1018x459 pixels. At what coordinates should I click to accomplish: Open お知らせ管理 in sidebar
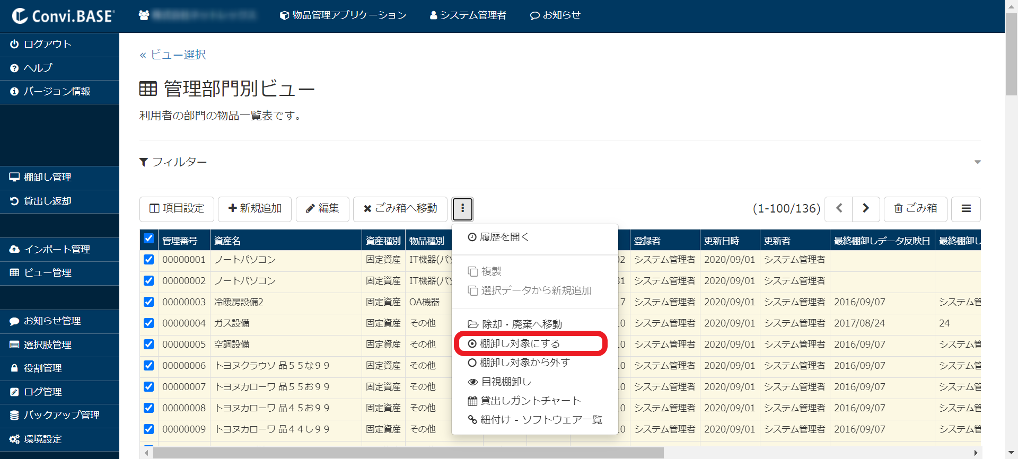click(x=59, y=321)
